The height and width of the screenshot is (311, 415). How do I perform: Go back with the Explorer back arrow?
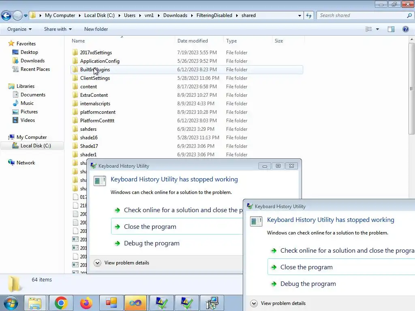(x=6, y=16)
